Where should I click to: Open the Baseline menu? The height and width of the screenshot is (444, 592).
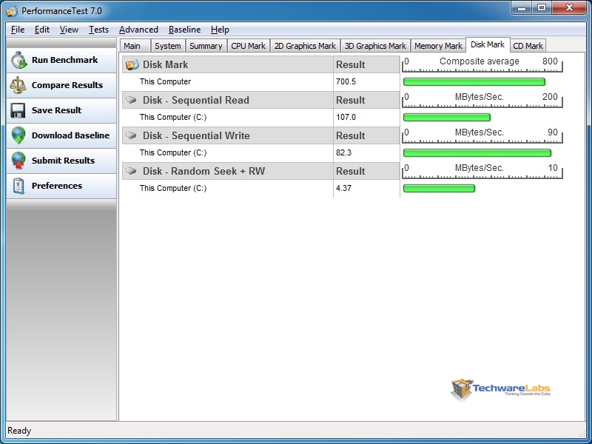[184, 30]
